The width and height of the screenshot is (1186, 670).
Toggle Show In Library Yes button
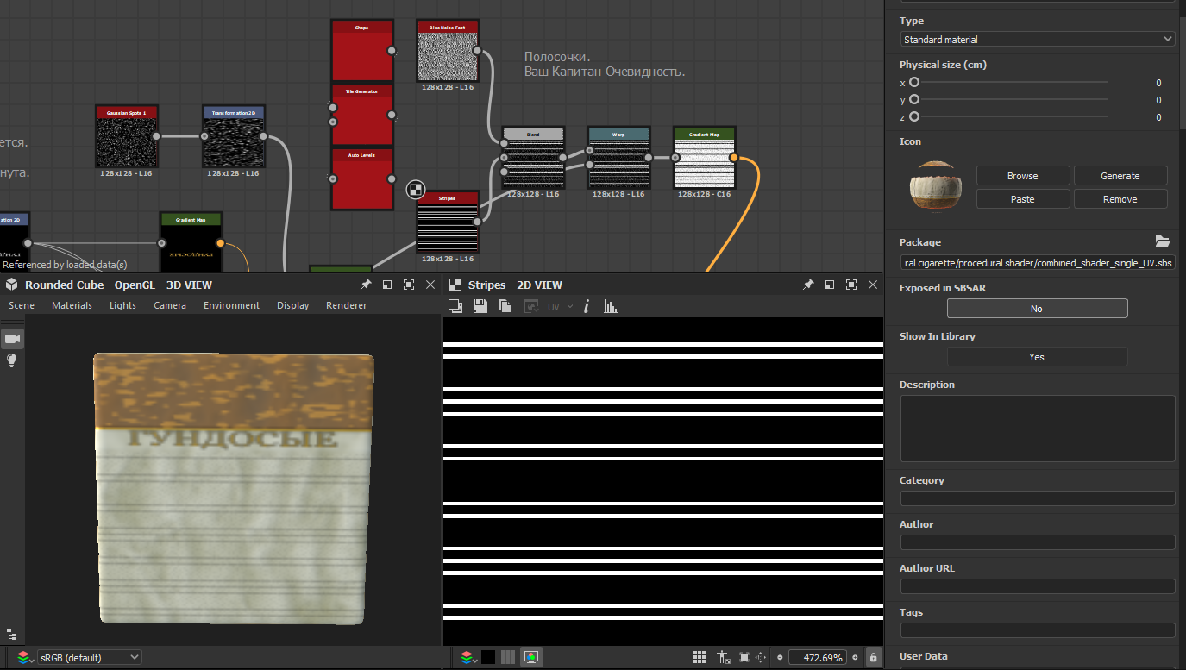pos(1037,357)
